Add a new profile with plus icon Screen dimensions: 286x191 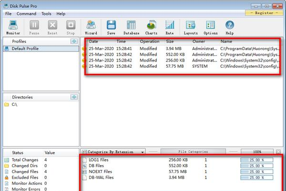pyautogui.click(x=74, y=41)
